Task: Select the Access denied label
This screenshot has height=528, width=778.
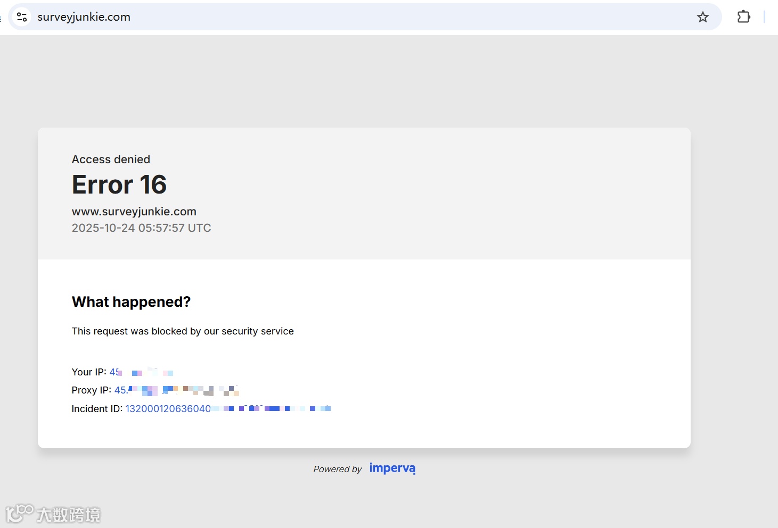Action: pos(111,160)
